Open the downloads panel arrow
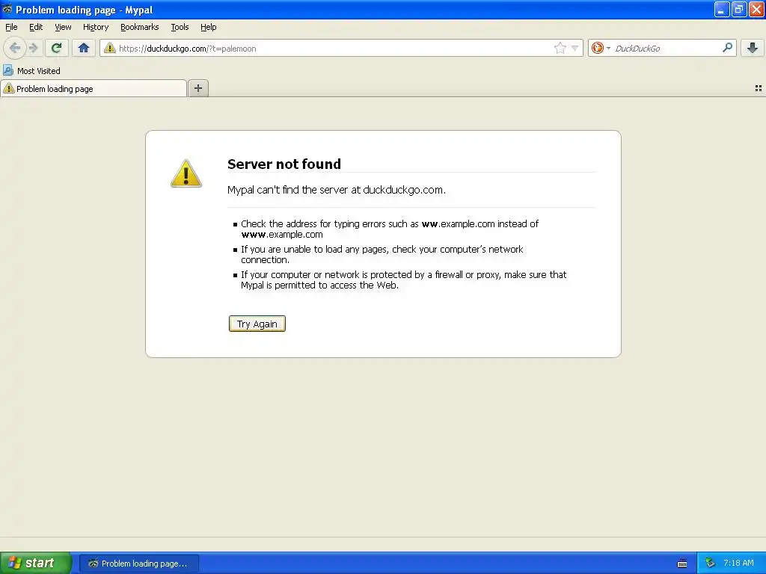The width and height of the screenshot is (766, 574). click(753, 48)
